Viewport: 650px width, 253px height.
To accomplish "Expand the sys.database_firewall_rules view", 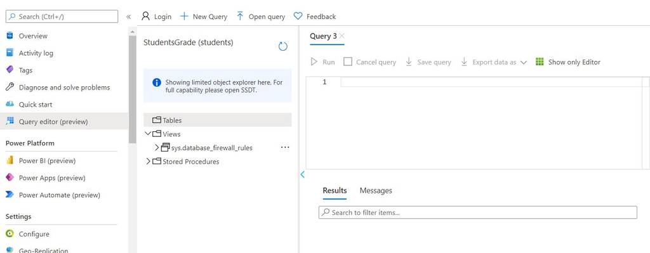I will click(157, 147).
